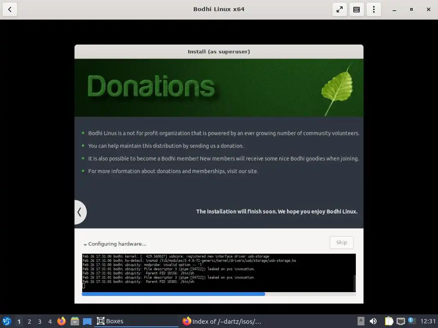Launch Firefox from the taskbar quicklaunch

(62, 321)
